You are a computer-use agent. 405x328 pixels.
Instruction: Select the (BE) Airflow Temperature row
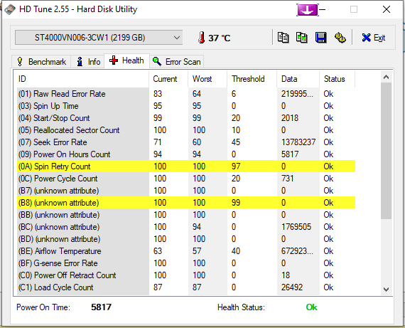coord(186,251)
